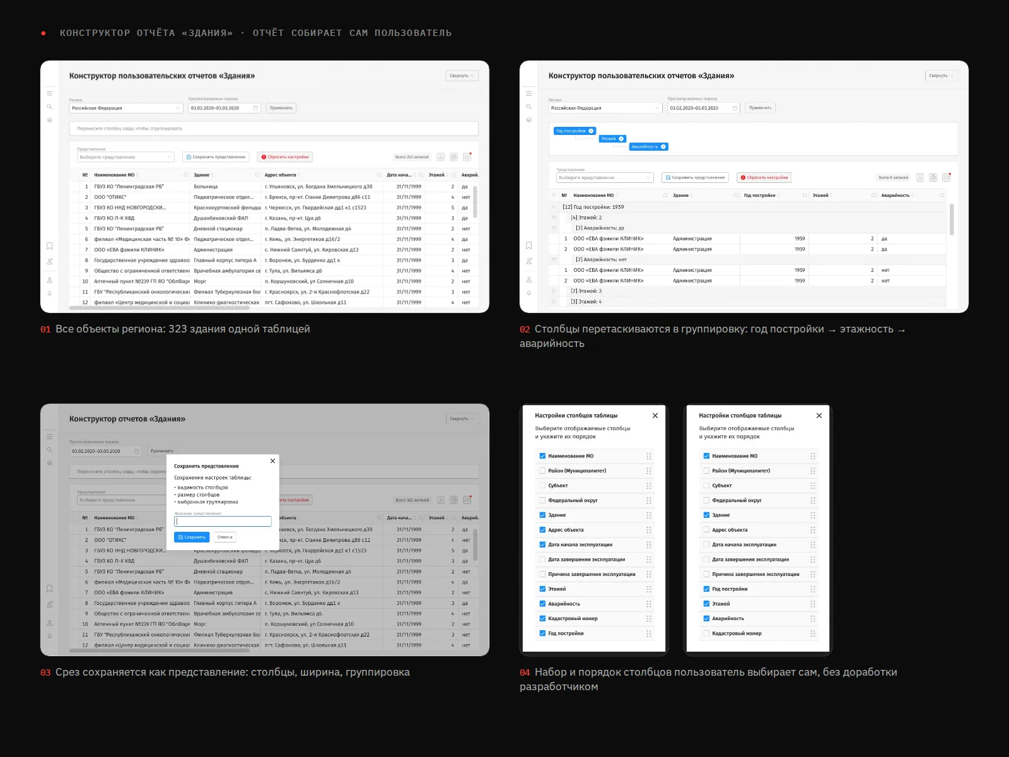Open the layers icon in screenshot 01 sidebar
This screenshot has height=757, width=1009.
[50, 120]
